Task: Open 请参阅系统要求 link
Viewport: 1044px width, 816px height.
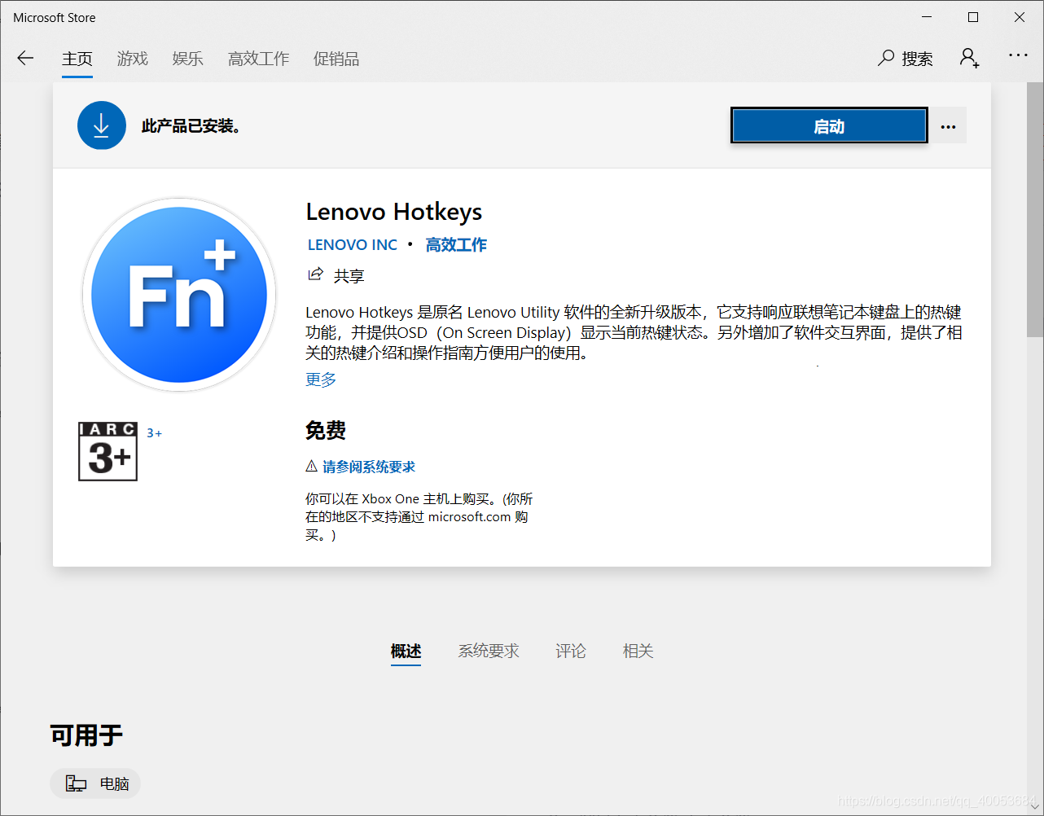Action: pos(369,467)
